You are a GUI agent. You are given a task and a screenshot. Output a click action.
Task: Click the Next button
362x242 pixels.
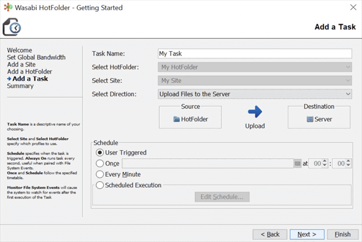coord(307,234)
